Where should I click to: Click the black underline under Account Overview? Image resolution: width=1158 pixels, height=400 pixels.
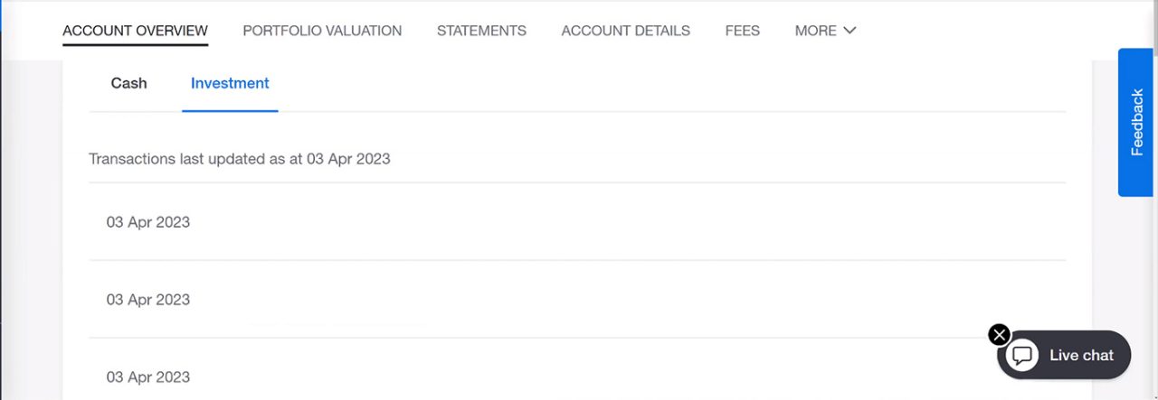[135, 43]
